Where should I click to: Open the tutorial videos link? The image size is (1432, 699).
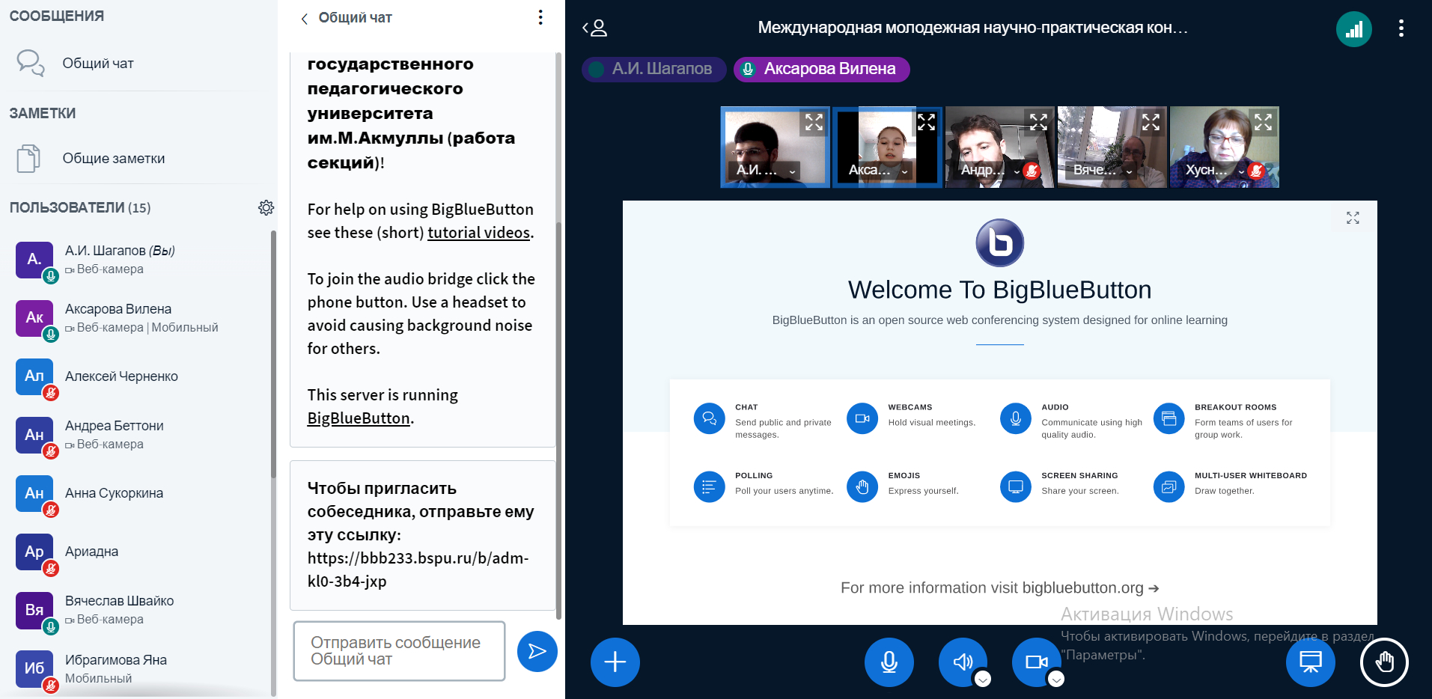478,233
